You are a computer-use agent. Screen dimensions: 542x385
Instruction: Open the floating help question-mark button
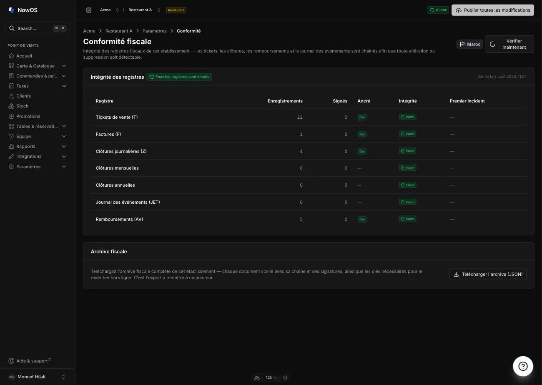pos(523,366)
